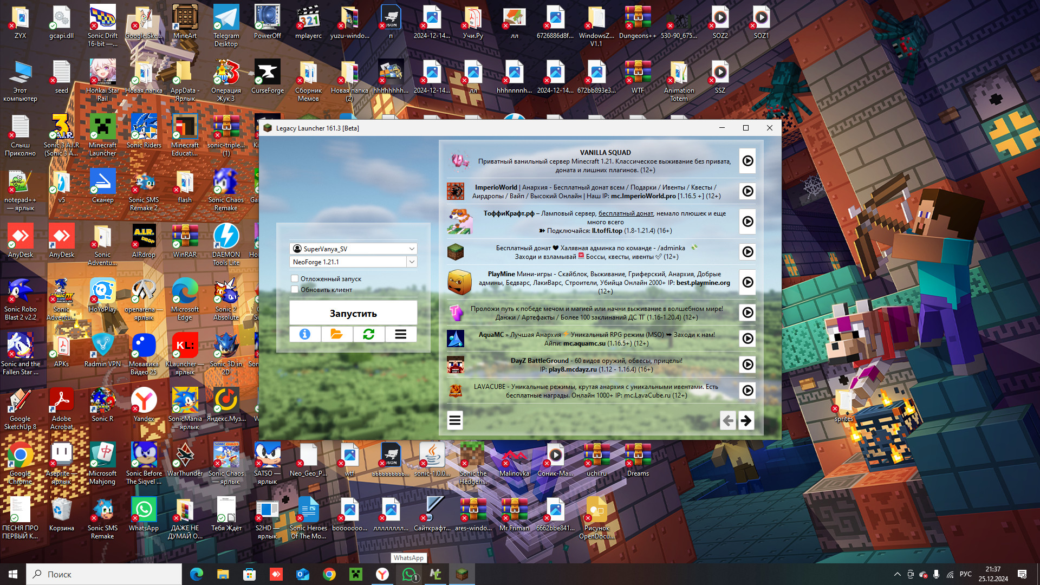
Task: Click the Windows search box Поиск
Action: coord(104,574)
